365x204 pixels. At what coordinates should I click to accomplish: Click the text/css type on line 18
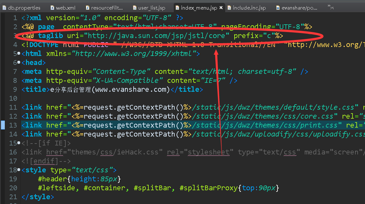tap(92, 170)
